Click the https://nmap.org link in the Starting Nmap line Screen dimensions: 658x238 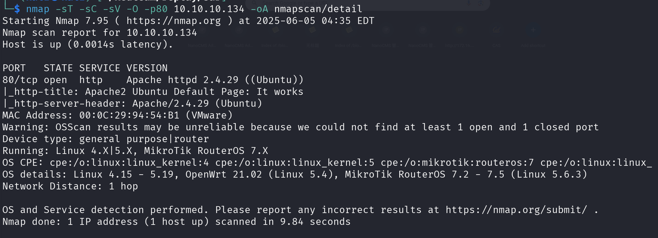coord(173,21)
